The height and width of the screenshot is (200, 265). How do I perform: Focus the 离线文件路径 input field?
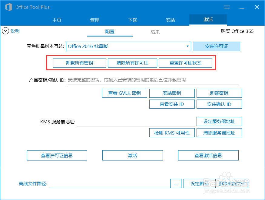pos(110,183)
